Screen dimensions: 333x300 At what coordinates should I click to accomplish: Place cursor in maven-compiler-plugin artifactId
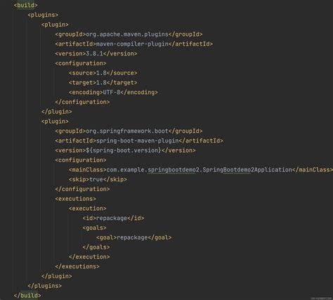point(132,44)
